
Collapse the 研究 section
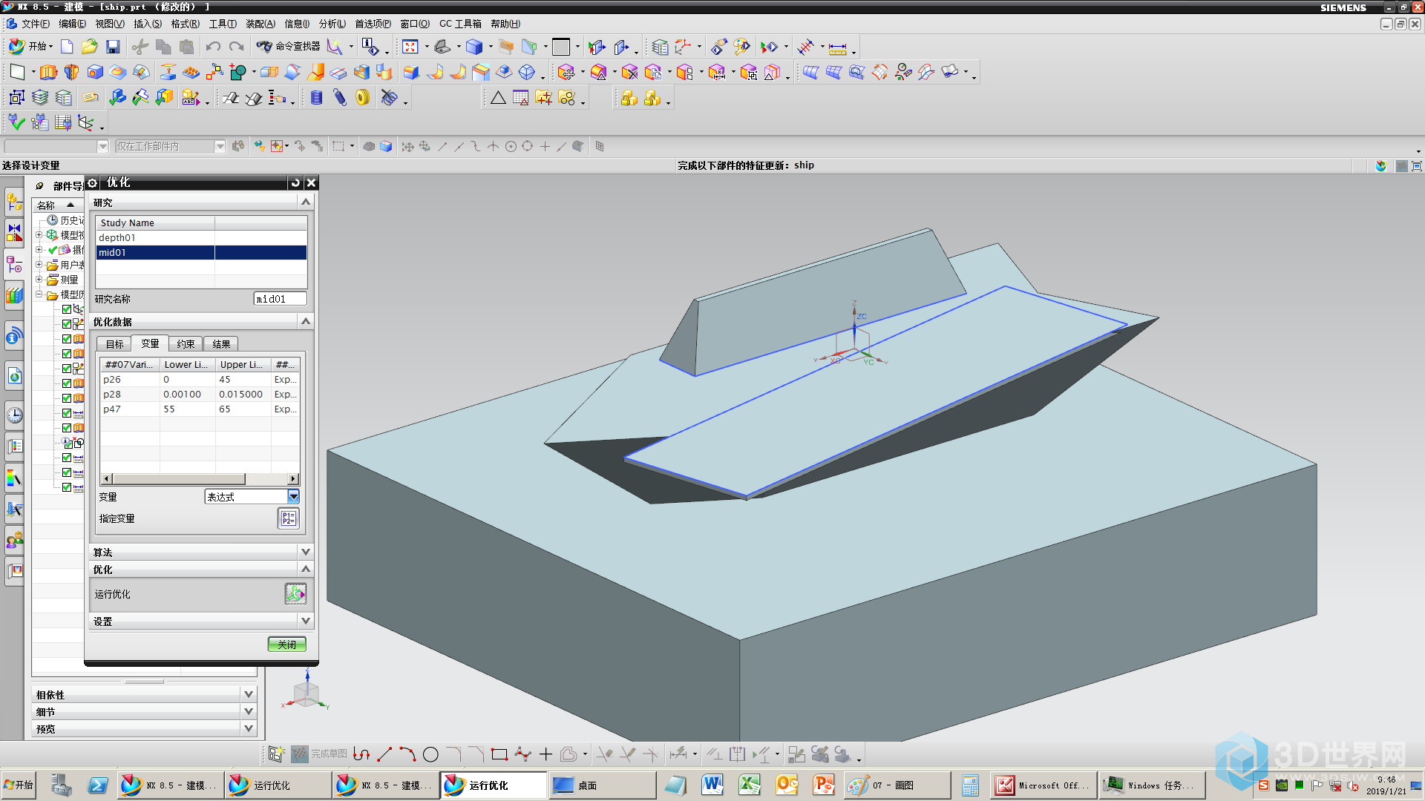[x=305, y=202]
